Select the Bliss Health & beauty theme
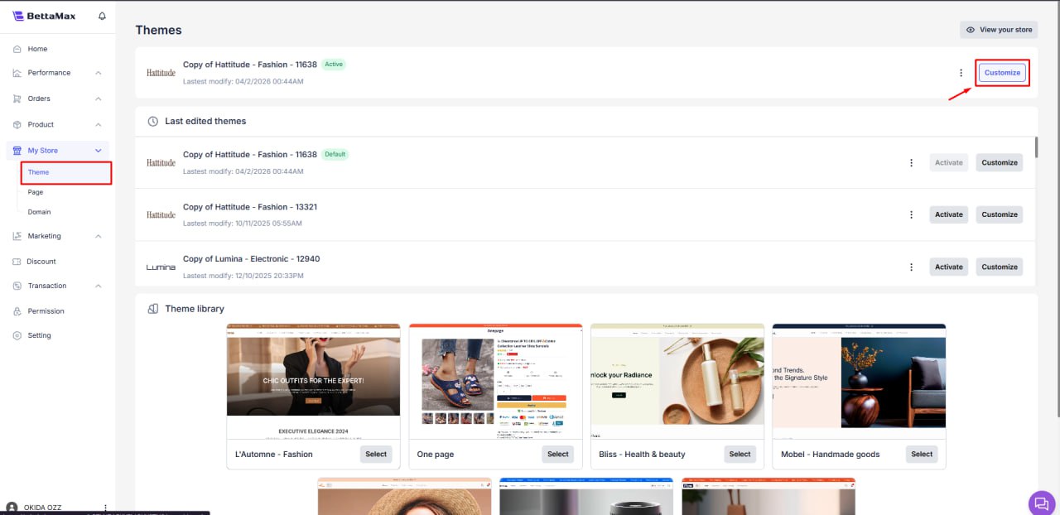This screenshot has width=1060, height=515. [x=740, y=454]
